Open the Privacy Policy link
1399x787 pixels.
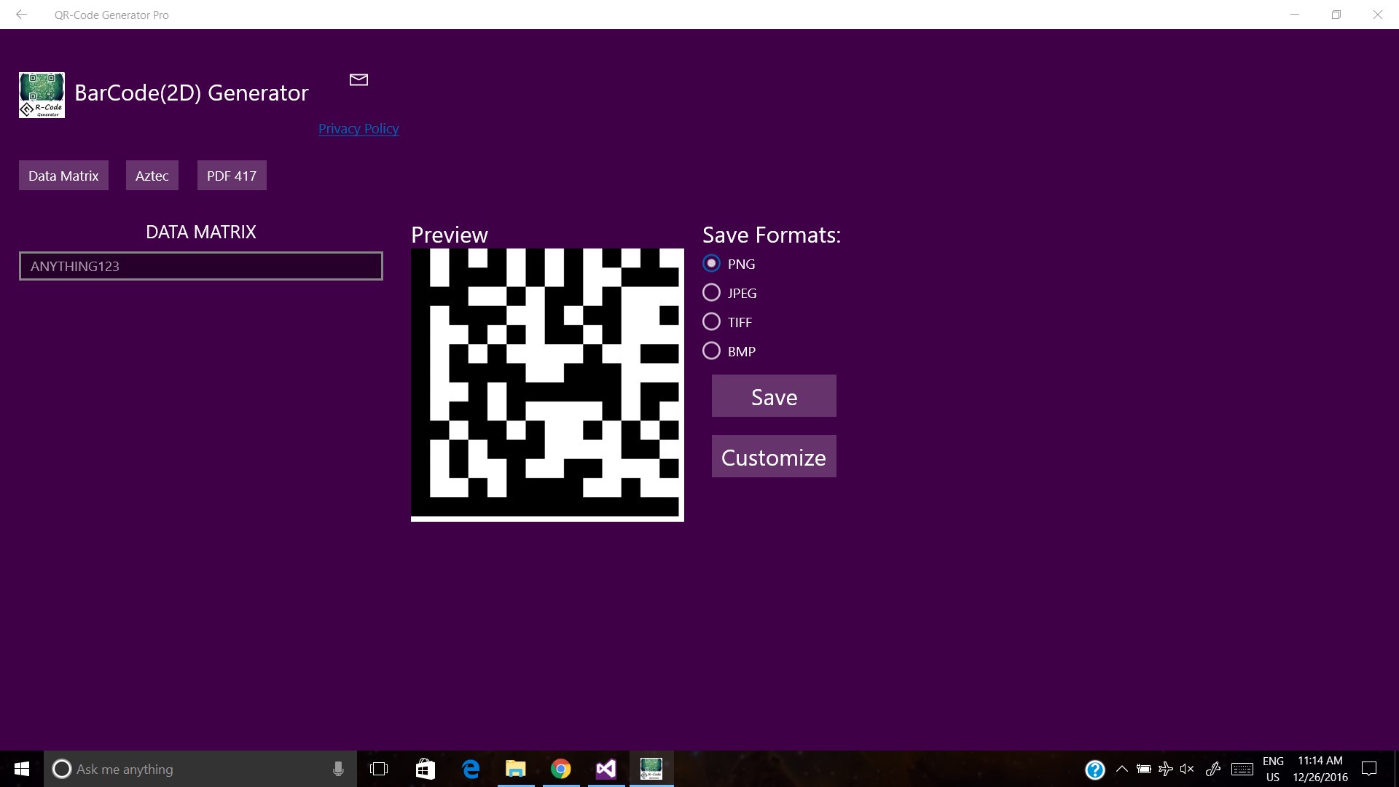coord(358,128)
